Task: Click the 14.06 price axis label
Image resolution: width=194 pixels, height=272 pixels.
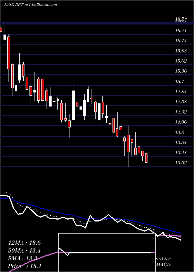Action: (181, 122)
